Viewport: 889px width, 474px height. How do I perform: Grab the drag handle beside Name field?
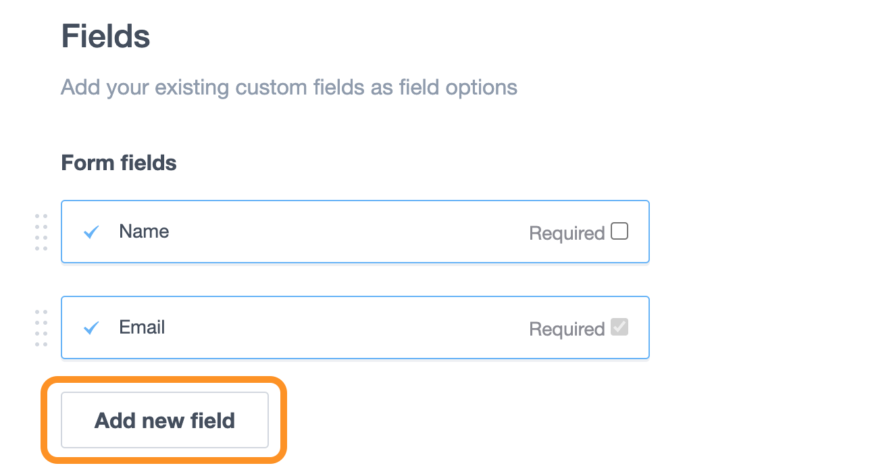[x=41, y=232]
